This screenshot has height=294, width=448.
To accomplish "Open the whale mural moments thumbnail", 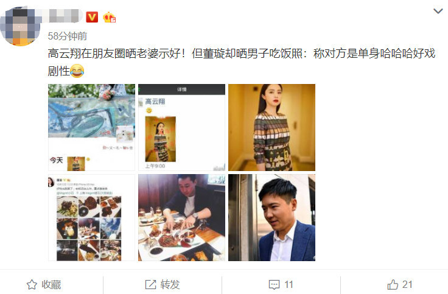I will coord(91,127).
